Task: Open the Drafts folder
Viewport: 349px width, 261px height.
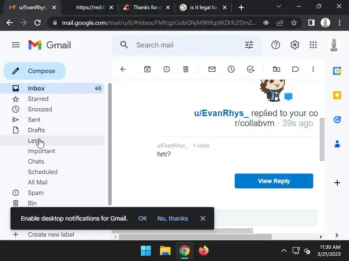Action: pyautogui.click(x=52, y=130)
